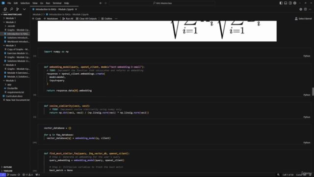The image size is (314, 177).
Task: Toggle the secondary side bar layout icon
Action: [x=290, y=3]
